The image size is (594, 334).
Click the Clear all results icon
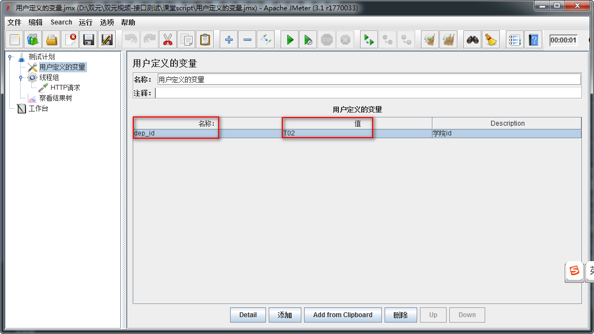[449, 40]
